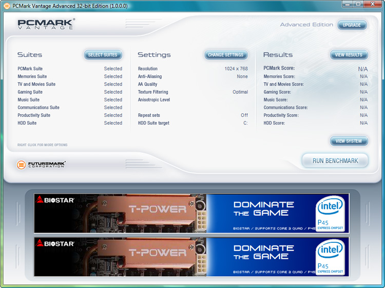Click the TV and Movies Suite label
The width and height of the screenshot is (385, 288).
pos(36,84)
